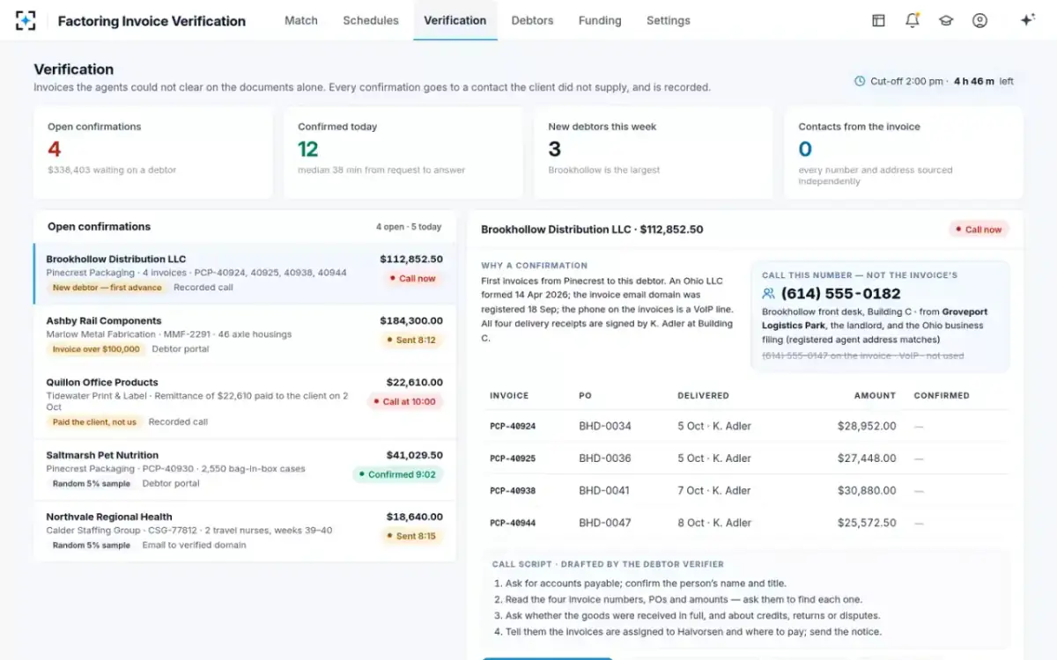Click the Call now badge in detail header

pos(979,230)
